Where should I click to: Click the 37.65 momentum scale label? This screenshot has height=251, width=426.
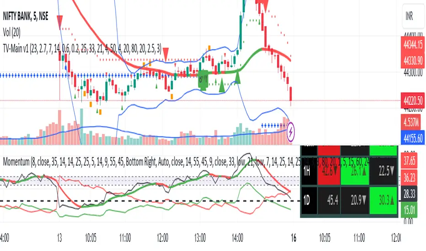coord(409,161)
